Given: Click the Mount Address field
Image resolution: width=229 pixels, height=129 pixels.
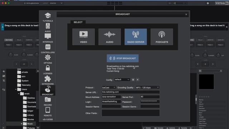Looking at the screenshot, I should 111,97.
